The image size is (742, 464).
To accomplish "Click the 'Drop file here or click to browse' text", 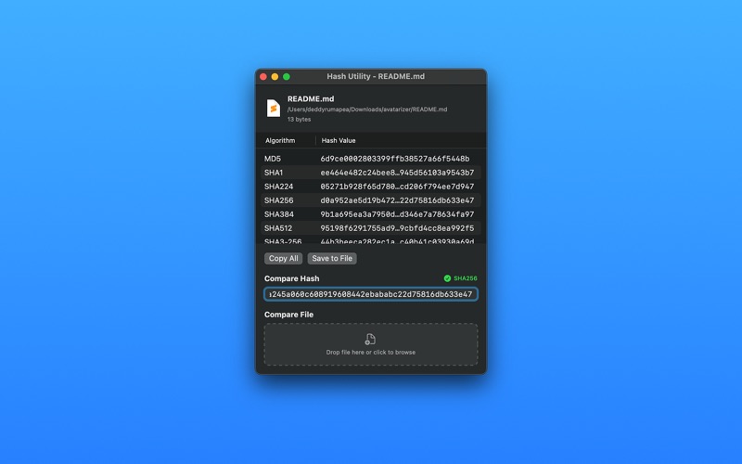I will (x=370, y=353).
